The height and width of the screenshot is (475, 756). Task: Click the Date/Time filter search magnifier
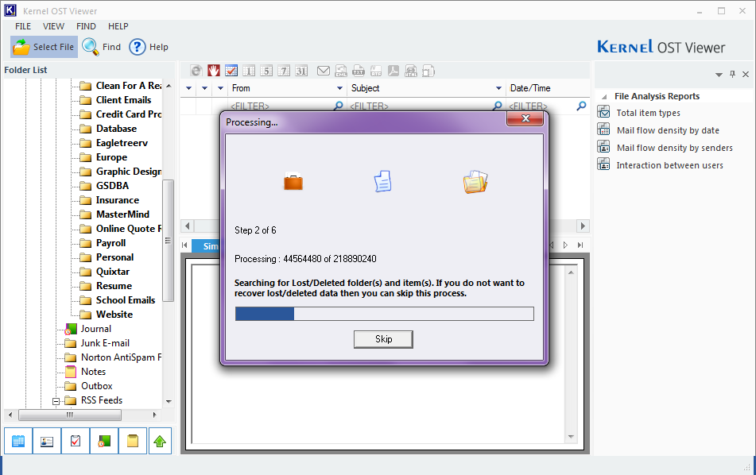click(582, 106)
